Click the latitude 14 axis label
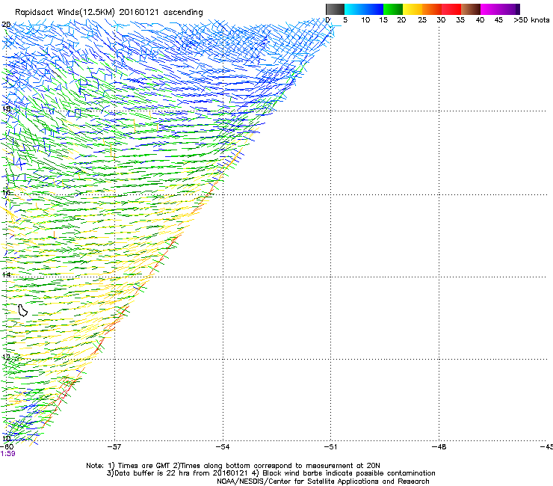 click(6, 274)
